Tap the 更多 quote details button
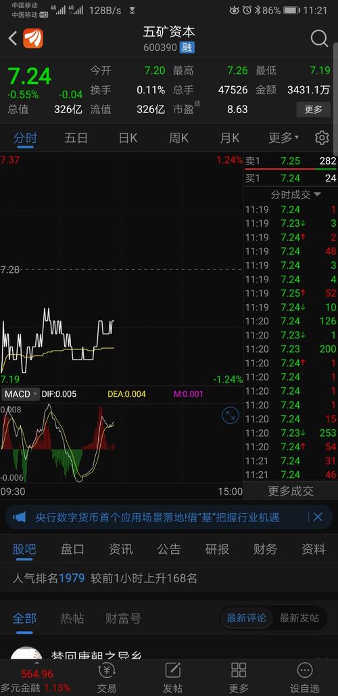This screenshot has width=338, height=696. coord(313,109)
